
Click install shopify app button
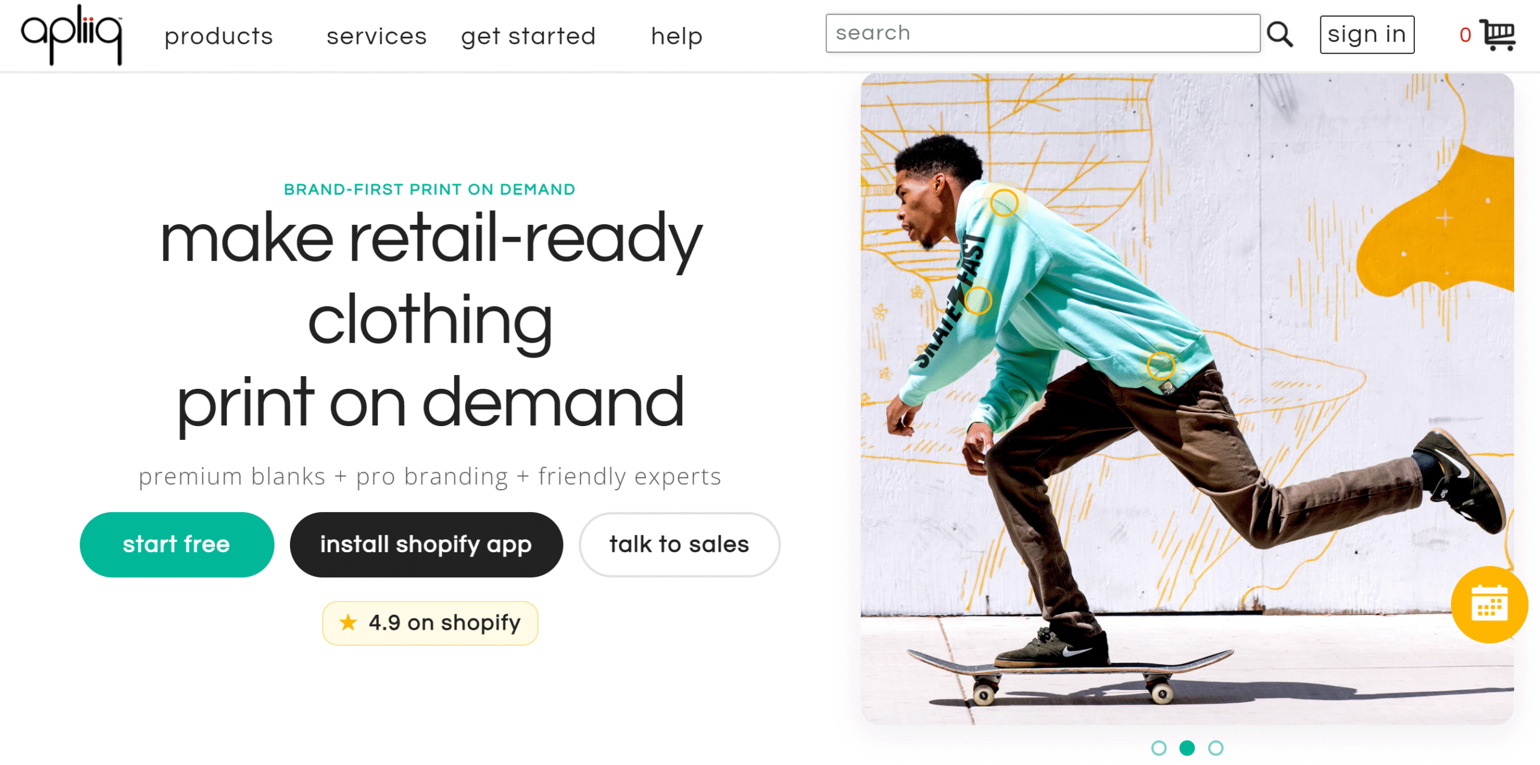click(x=426, y=544)
